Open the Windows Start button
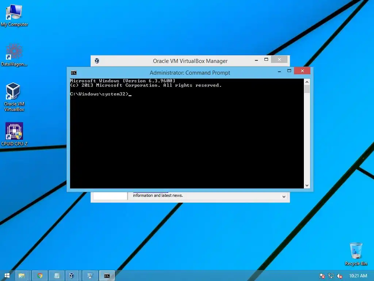 tap(7, 276)
